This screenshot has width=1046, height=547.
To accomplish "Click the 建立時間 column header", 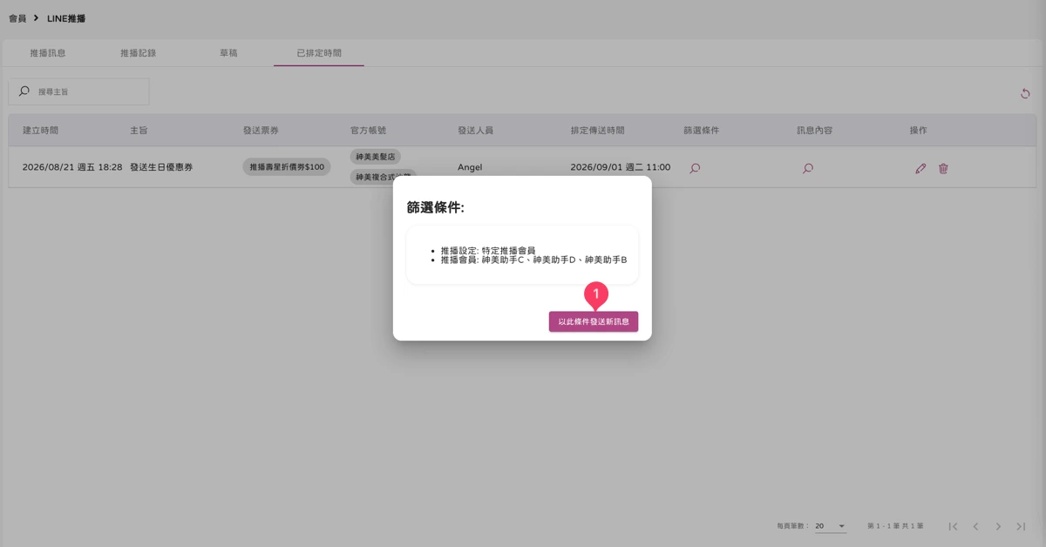I will 40,131.
